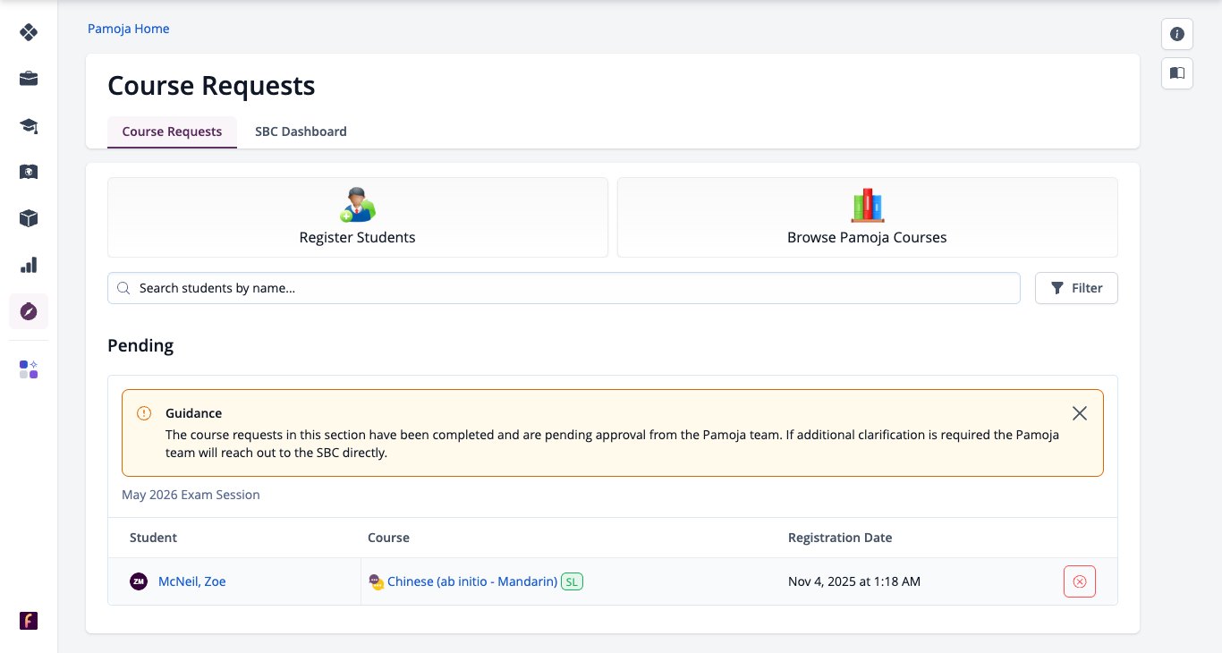Select the Course Requests tab

tap(172, 131)
